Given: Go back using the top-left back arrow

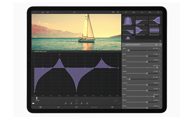Looking at the screenshot, I should pyautogui.click(x=35, y=12).
